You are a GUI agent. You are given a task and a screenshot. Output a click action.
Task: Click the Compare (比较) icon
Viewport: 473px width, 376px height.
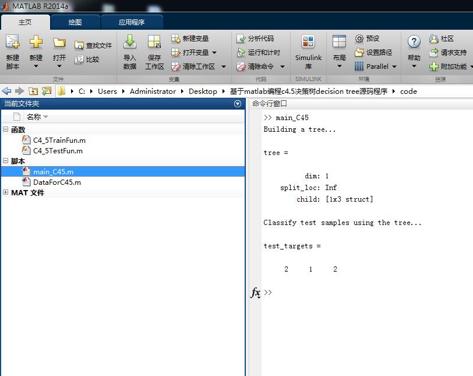click(79, 59)
